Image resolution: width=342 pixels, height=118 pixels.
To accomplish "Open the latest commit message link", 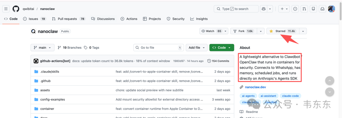I will point(121,61).
